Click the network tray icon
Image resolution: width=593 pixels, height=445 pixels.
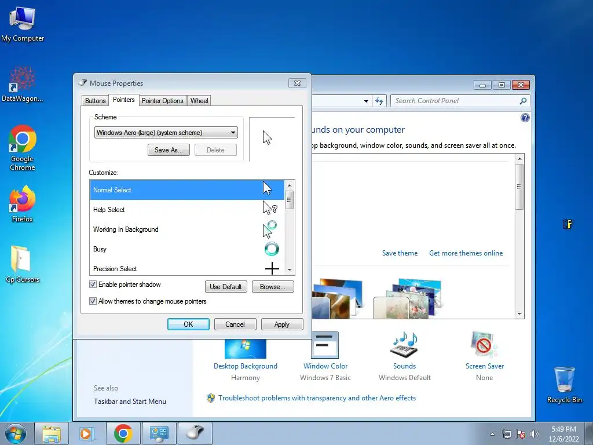506,434
